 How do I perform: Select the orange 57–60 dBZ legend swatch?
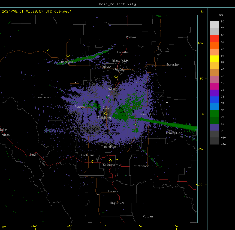[214, 45]
